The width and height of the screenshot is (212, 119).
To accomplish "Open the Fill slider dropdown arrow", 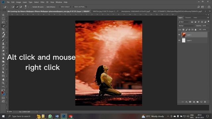I will pyautogui.click(x=208, y=30).
